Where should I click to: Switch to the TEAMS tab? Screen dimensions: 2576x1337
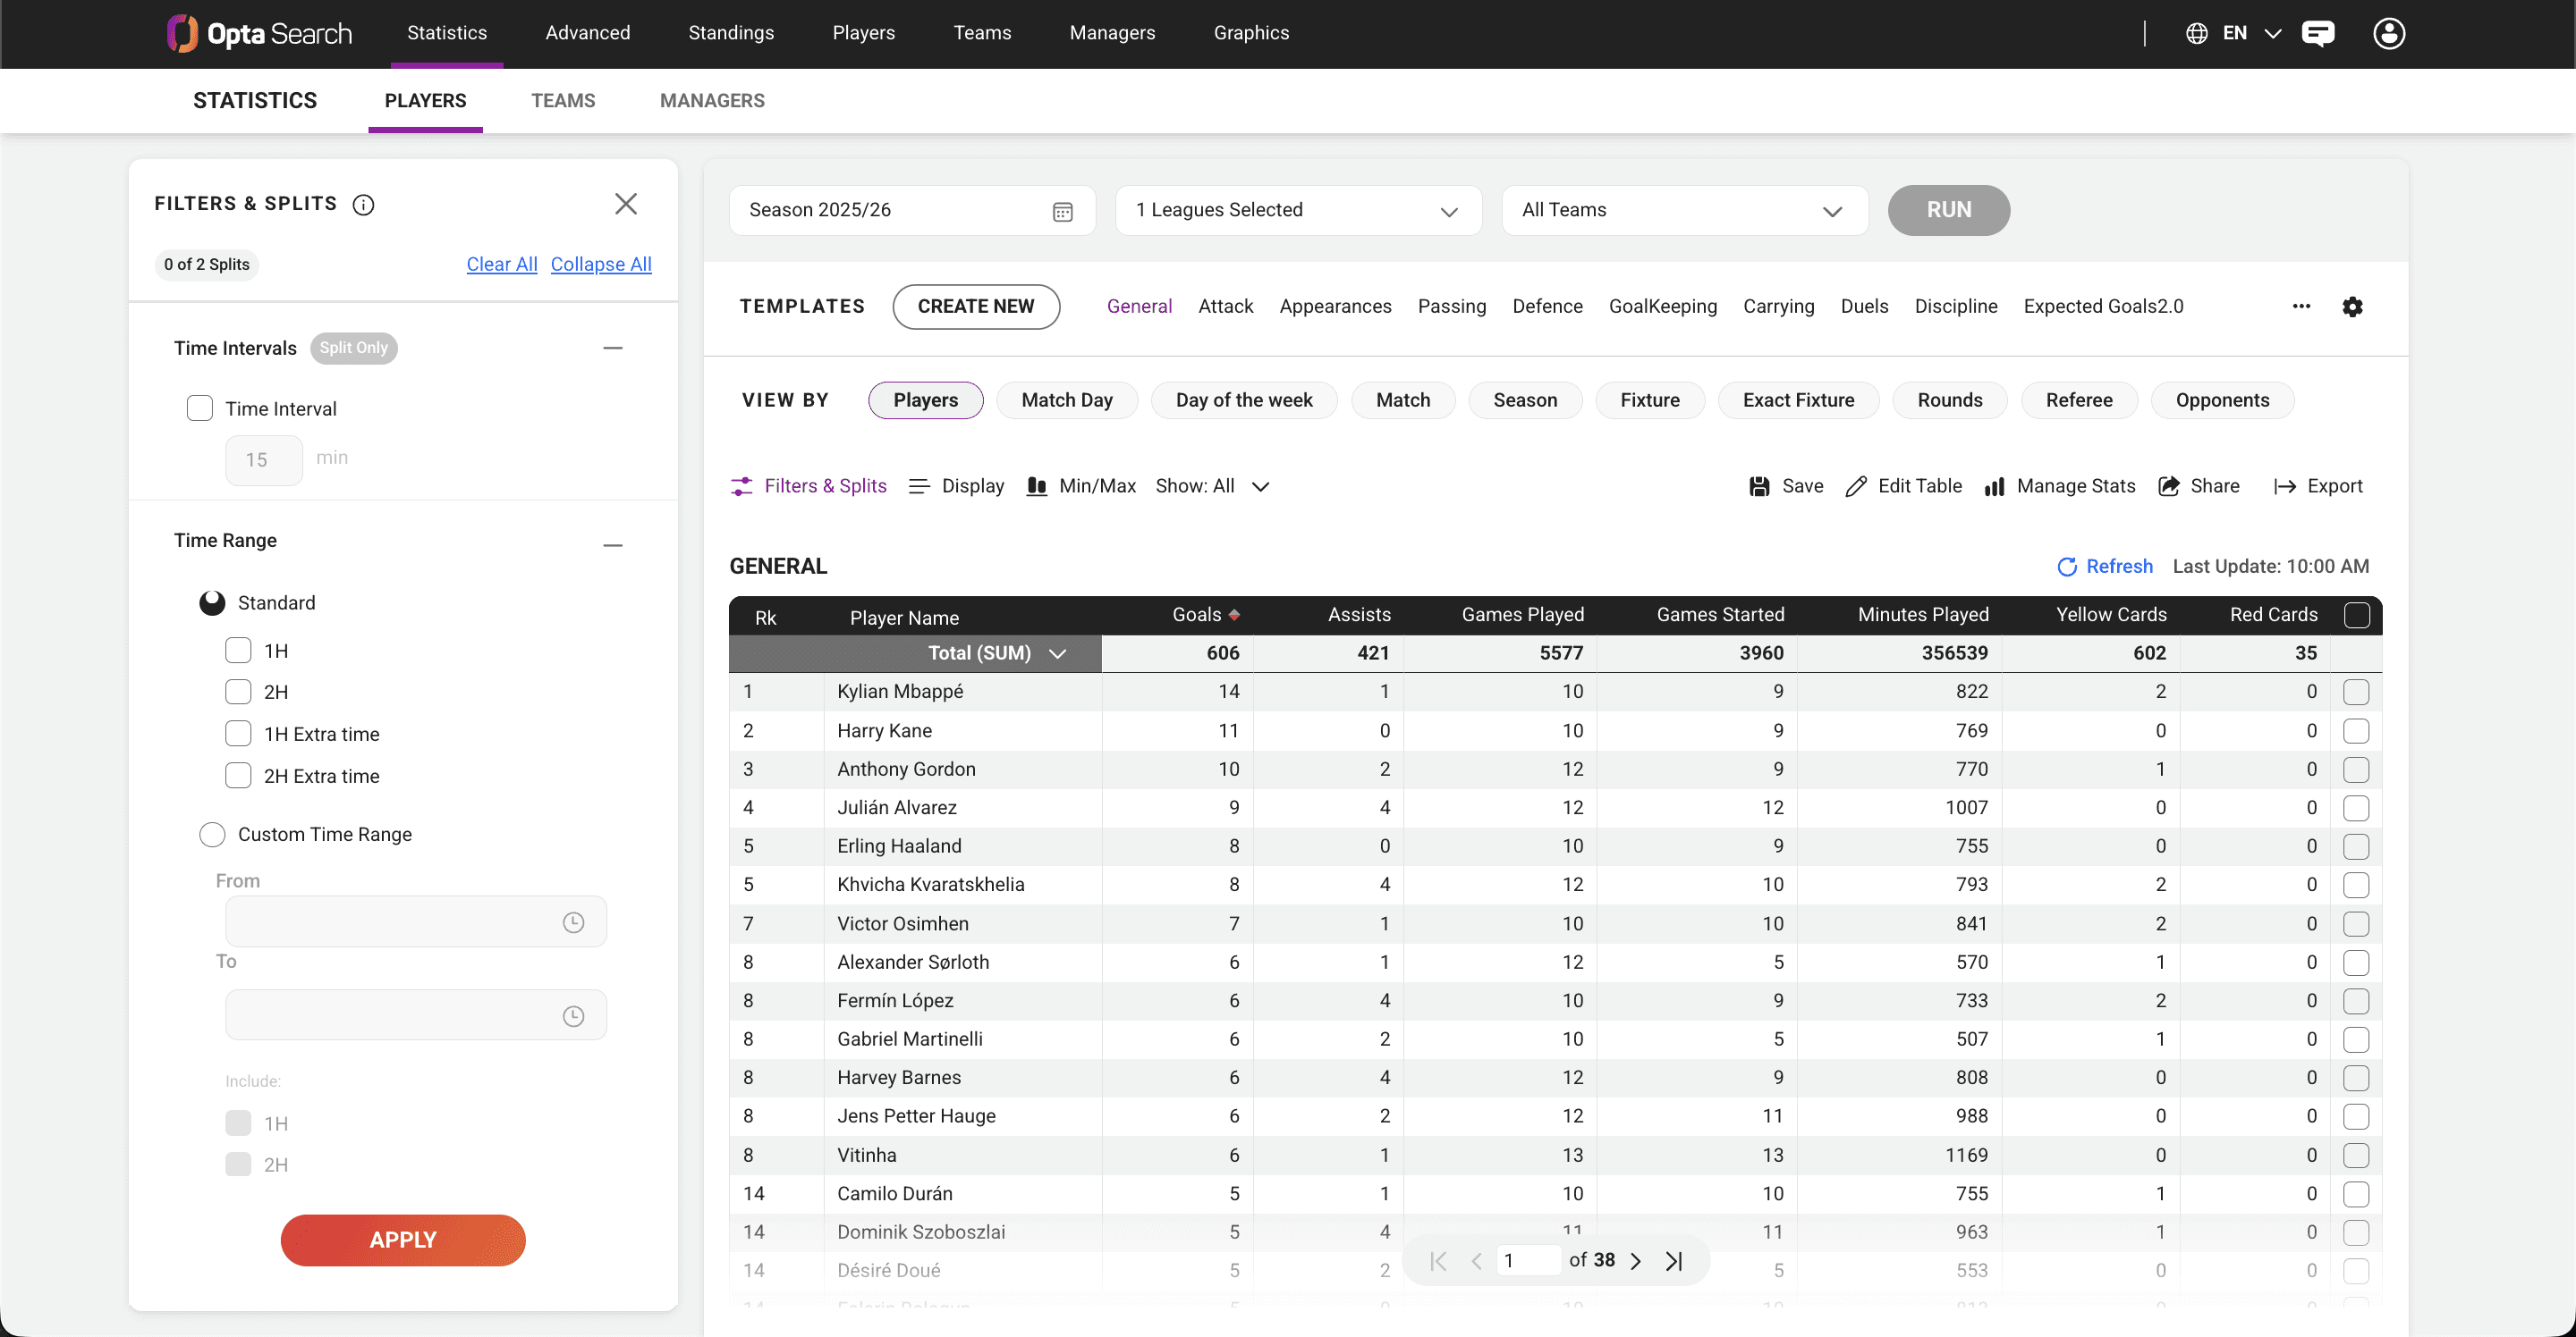click(x=563, y=101)
